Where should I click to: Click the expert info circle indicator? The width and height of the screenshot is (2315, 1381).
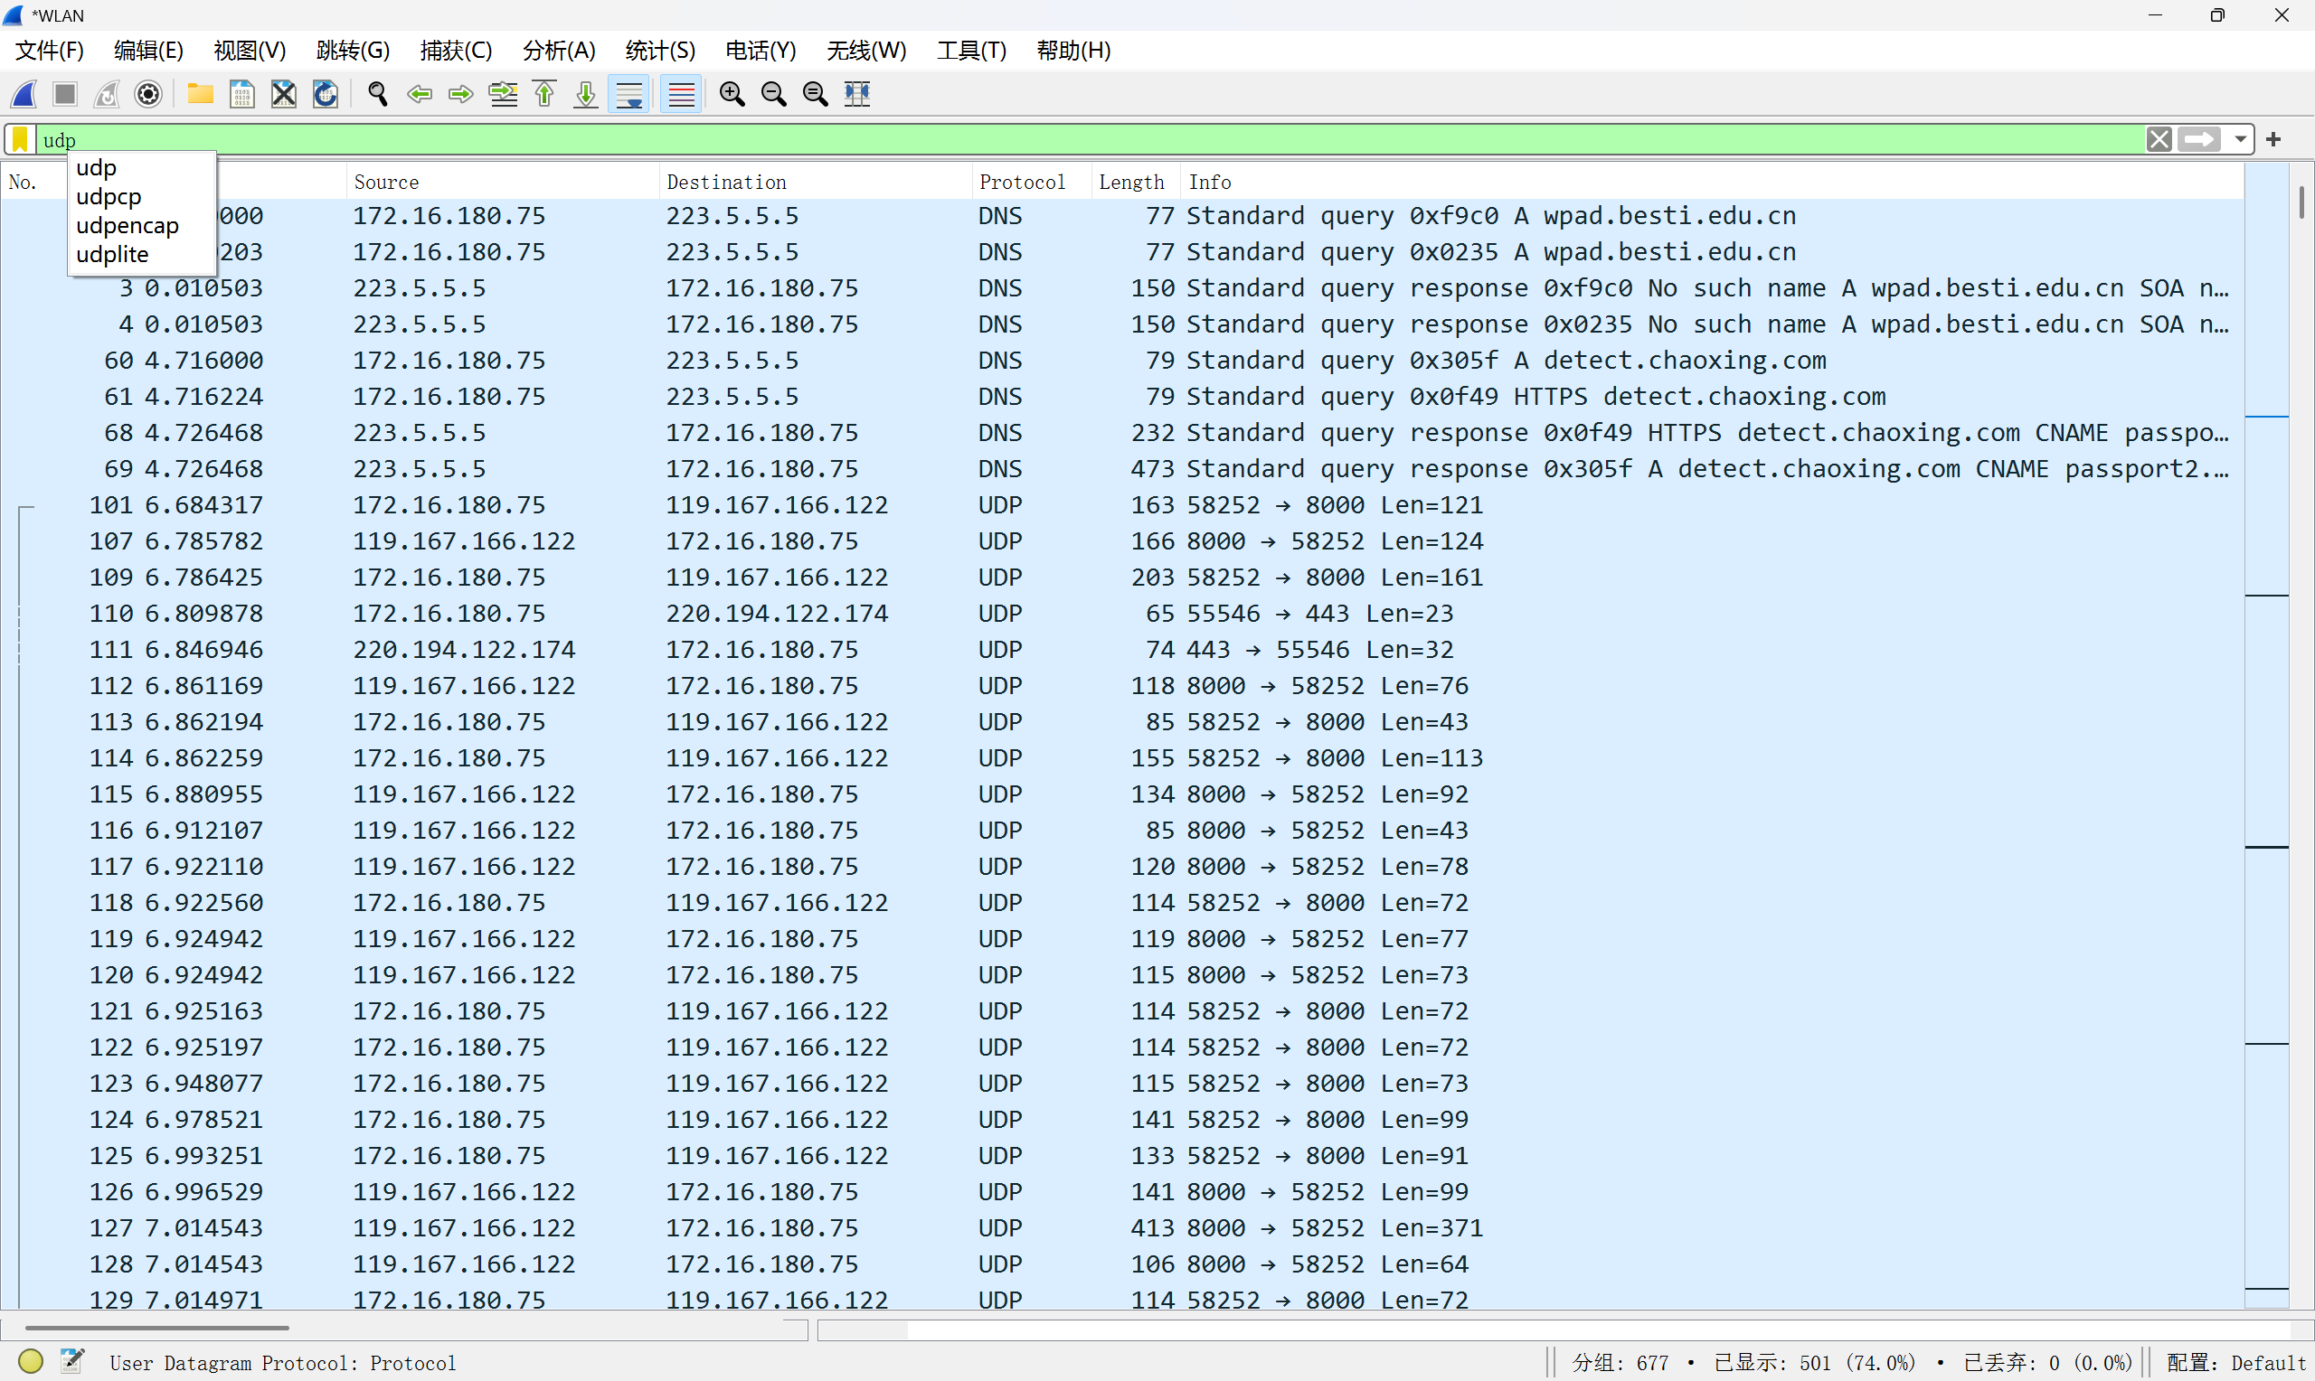click(31, 1361)
